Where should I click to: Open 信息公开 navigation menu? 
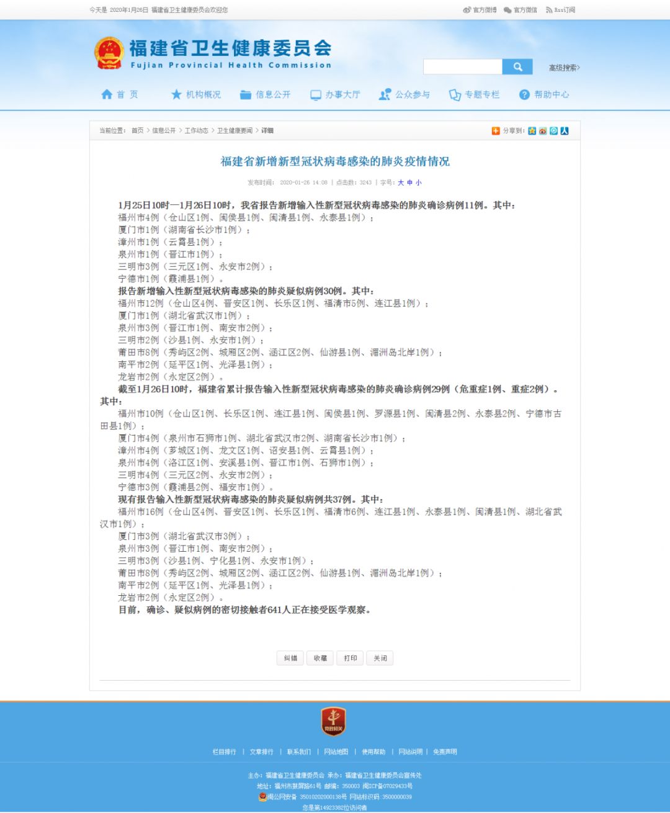pyautogui.click(x=266, y=94)
